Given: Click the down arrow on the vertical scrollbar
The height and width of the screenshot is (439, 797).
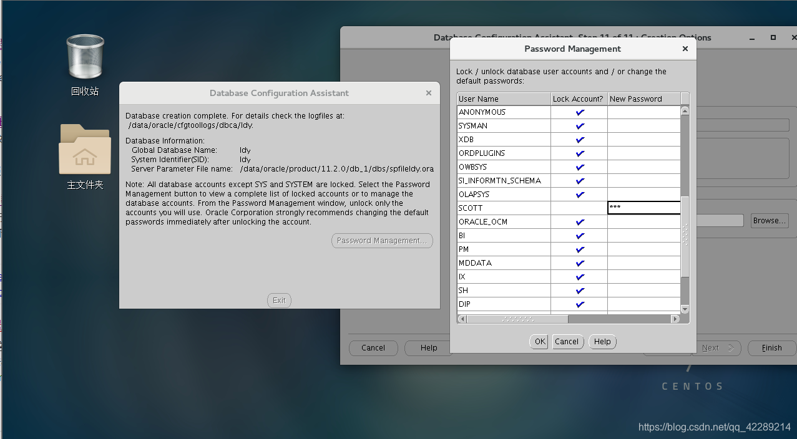Looking at the screenshot, I should 684,309.
